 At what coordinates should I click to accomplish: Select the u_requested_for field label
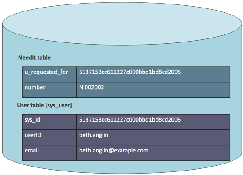click(x=46, y=72)
